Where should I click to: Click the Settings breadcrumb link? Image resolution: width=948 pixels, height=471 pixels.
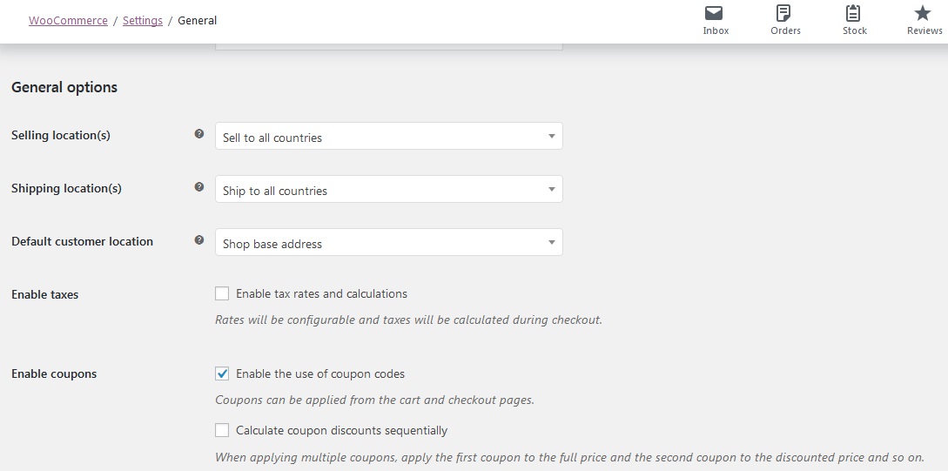(143, 21)
